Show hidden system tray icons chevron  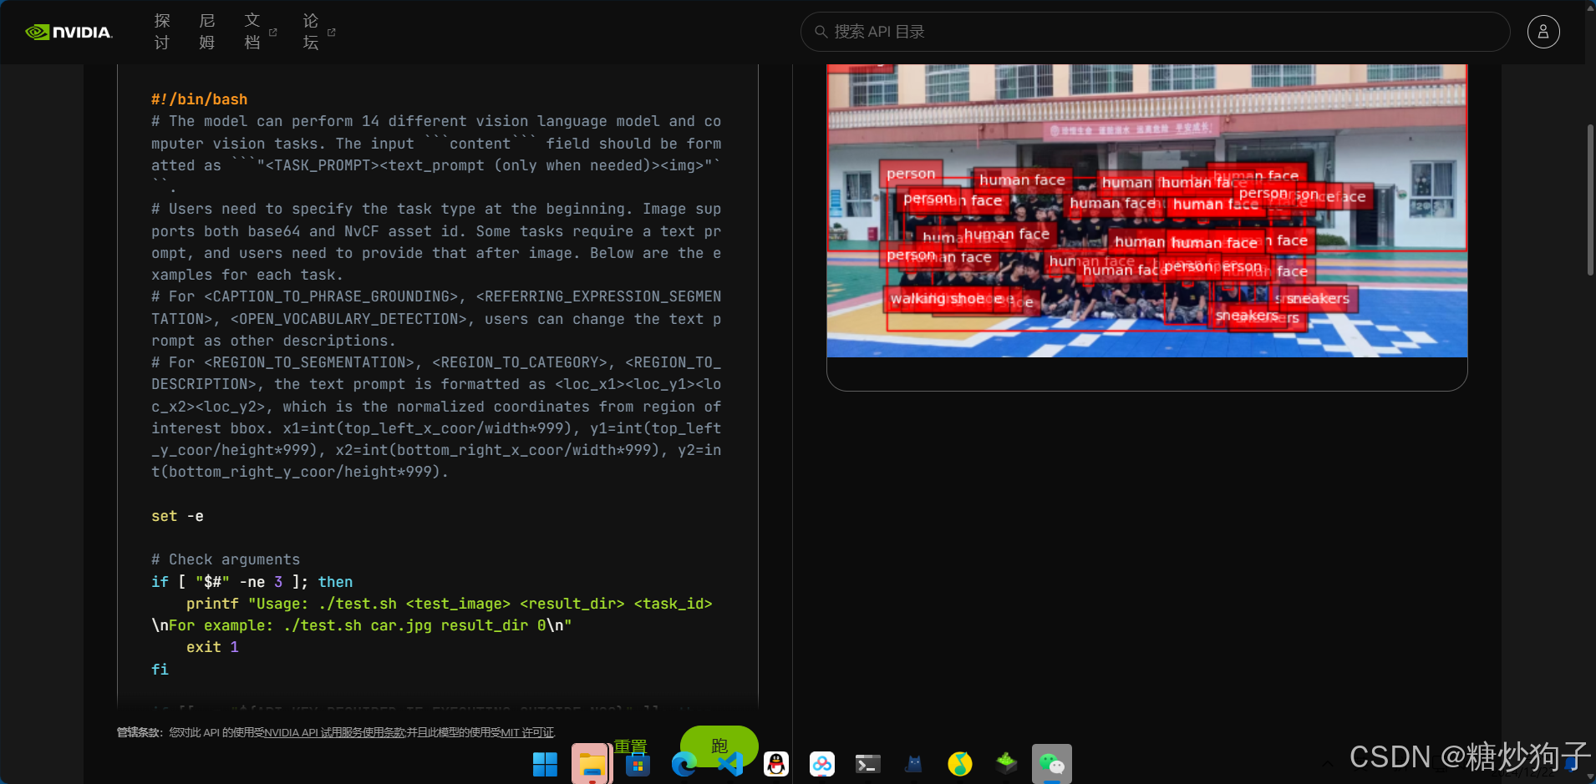point(1327,764)
